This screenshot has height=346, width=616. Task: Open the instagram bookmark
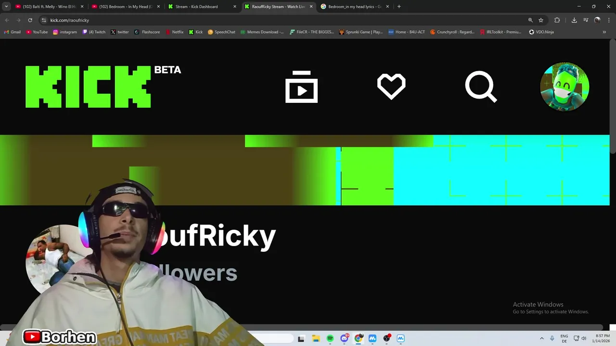(65, 32)
